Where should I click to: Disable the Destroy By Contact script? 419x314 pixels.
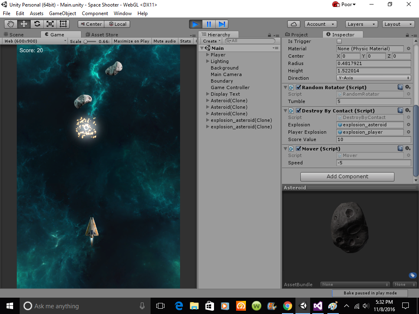click(298, 111)
